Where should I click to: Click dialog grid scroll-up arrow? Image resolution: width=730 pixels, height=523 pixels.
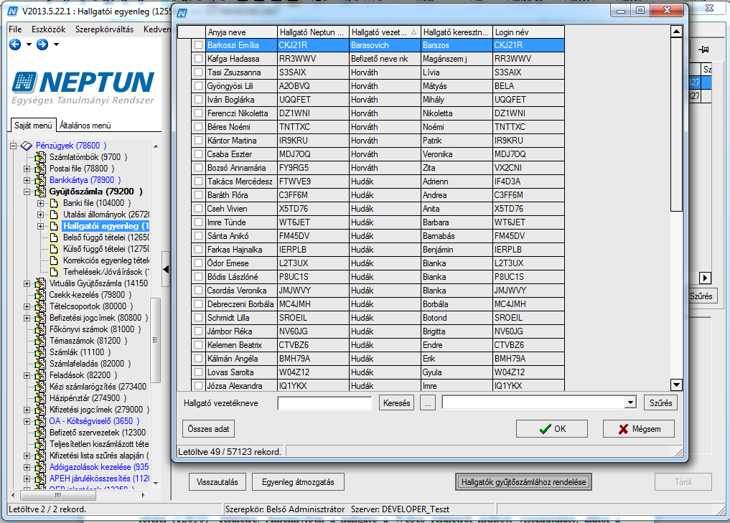[676, 32]
